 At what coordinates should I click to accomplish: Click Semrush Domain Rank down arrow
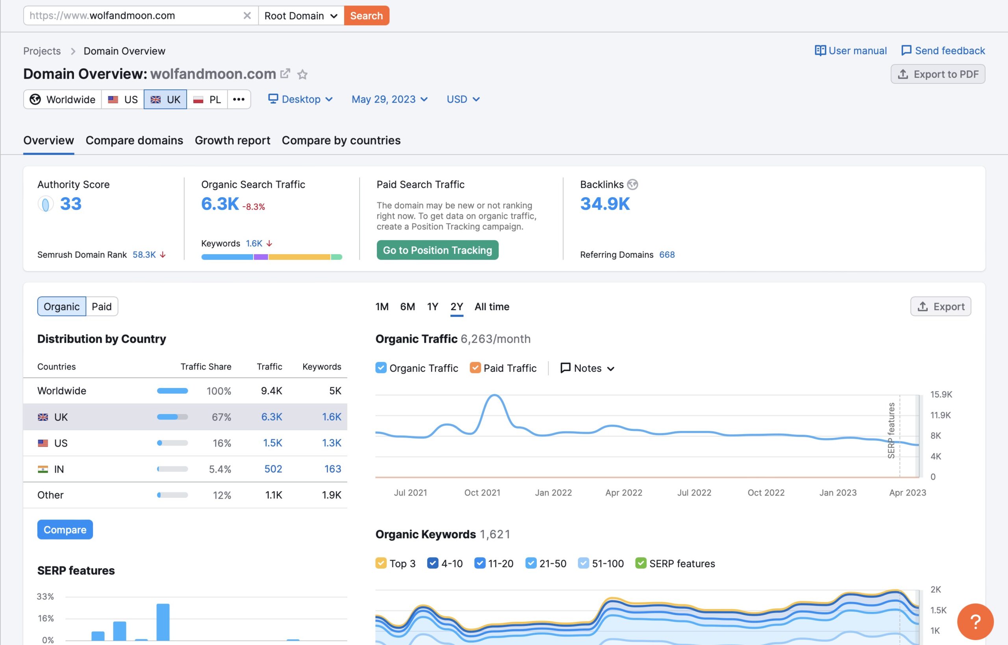(163, 255)
